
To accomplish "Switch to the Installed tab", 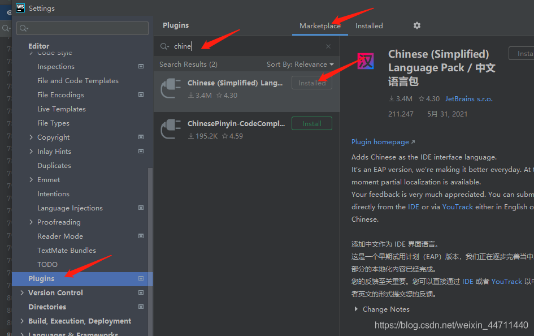I will click(369, 26).
